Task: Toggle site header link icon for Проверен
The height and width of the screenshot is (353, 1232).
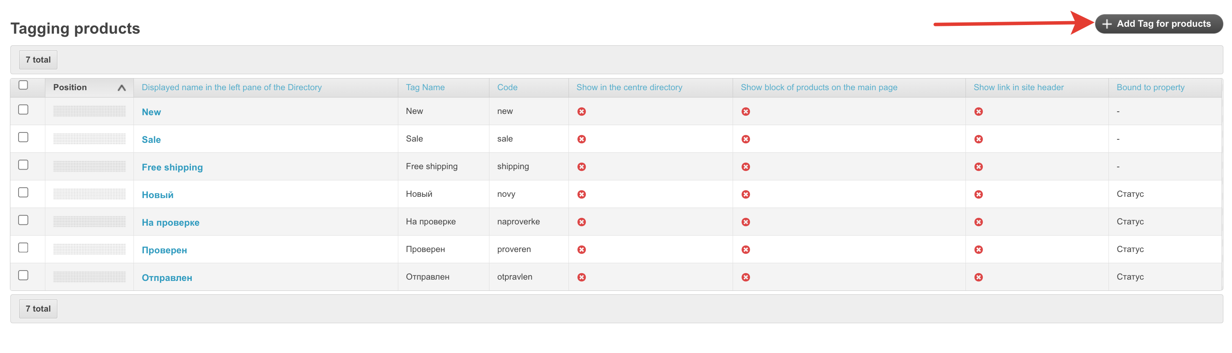Action: coord(978,250)
